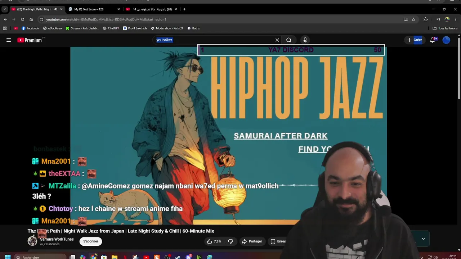The height and width of the screenshot is (259, 461).
Task: Open the Chrome three-dot menu
Action: click(456, 19)
